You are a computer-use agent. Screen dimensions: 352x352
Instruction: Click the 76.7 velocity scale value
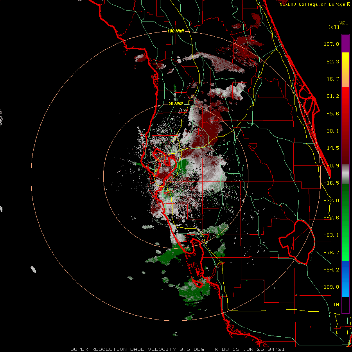tap(333, 79)
